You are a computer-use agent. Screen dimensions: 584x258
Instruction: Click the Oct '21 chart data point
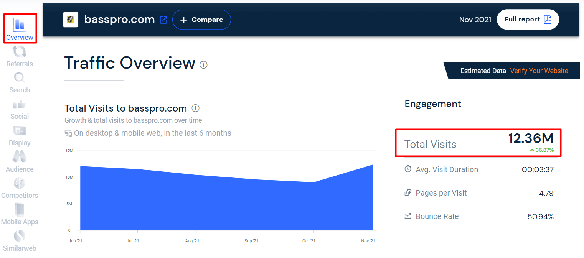[x=313, y=182]
